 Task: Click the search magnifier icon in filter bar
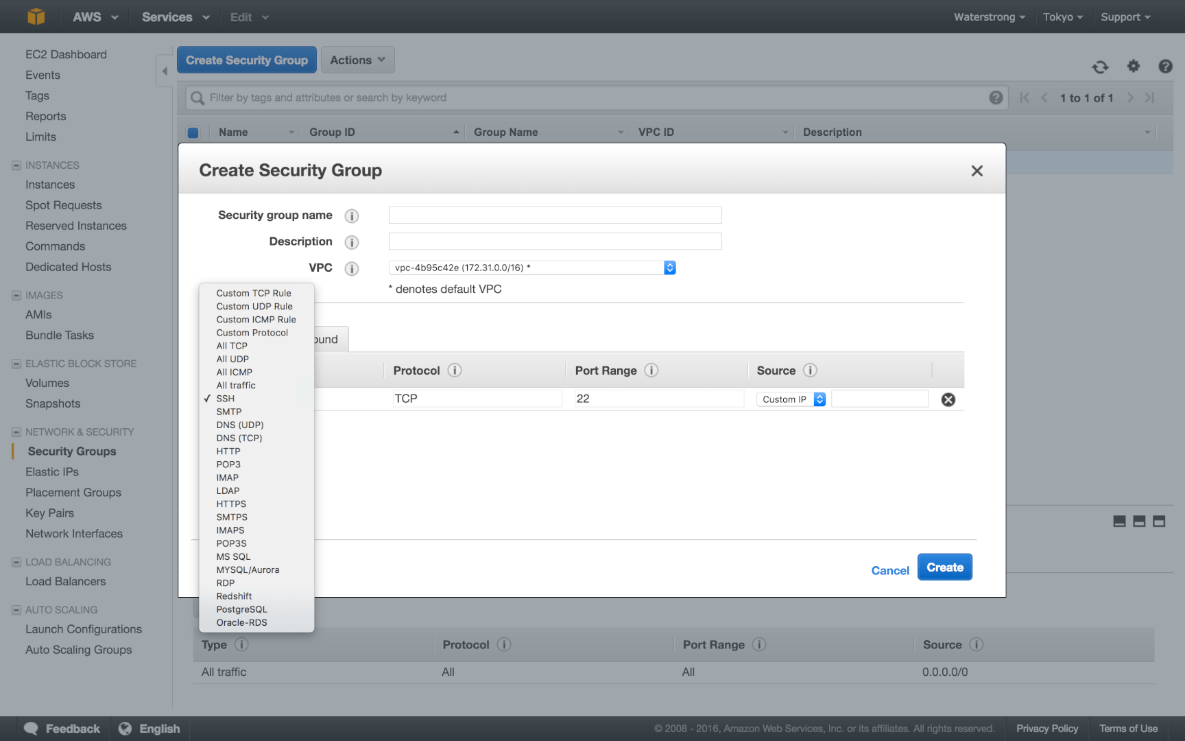click(x=197, y=98)
